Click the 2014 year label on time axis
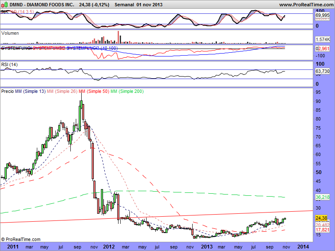Viewport: 335px width, 251px height. [303, 247]
